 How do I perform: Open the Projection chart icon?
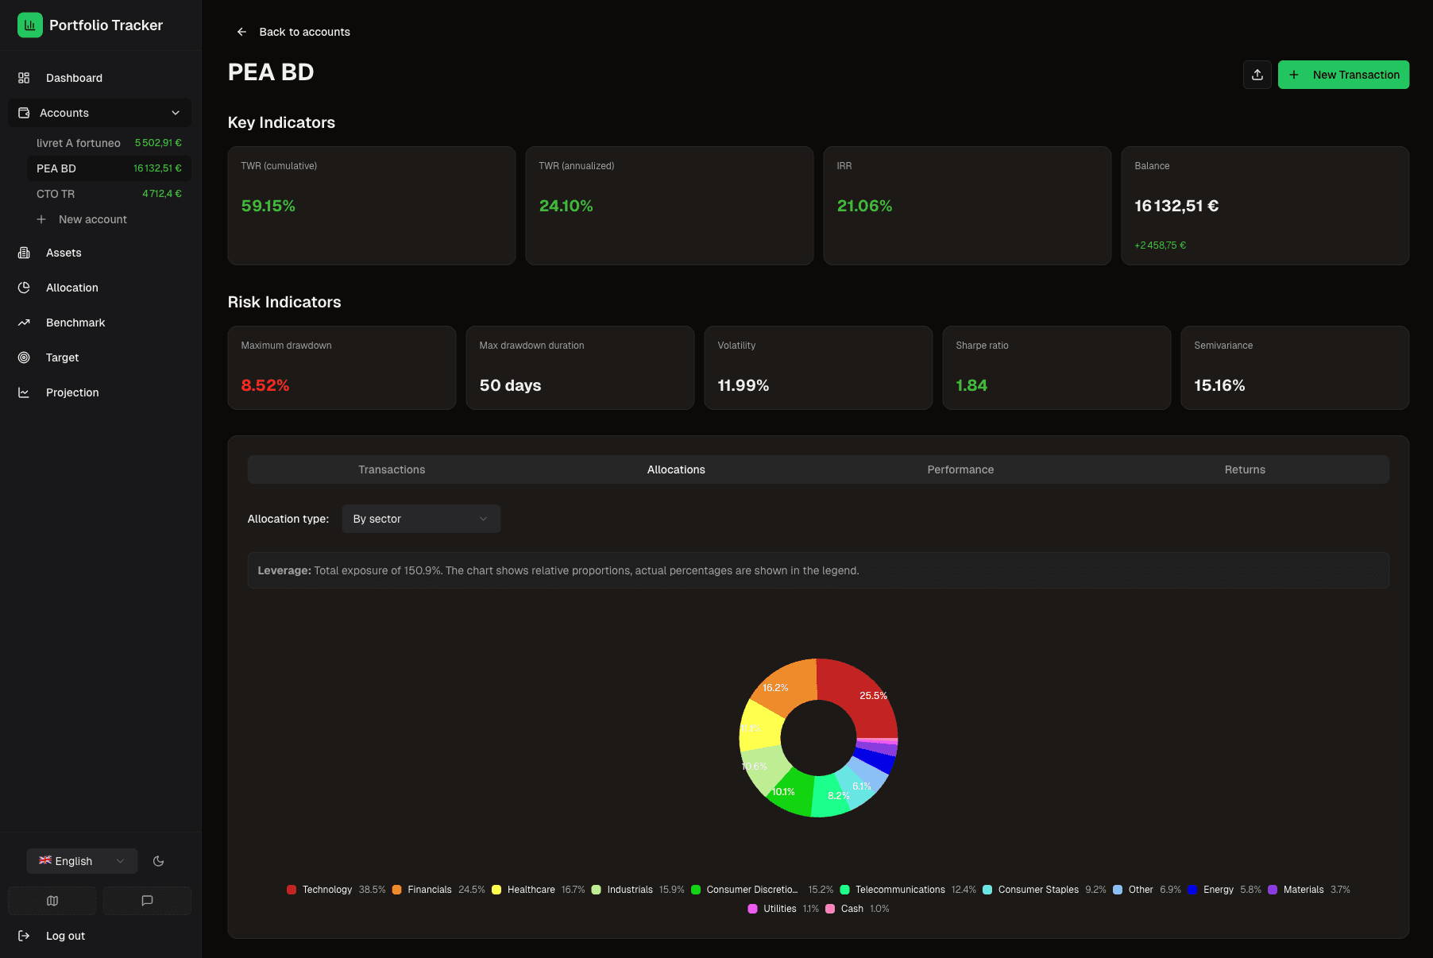tap(23, 392)
